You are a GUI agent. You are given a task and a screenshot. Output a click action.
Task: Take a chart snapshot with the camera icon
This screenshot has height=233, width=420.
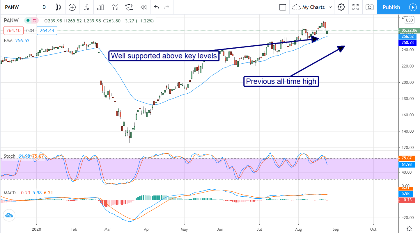coord(369,7)
